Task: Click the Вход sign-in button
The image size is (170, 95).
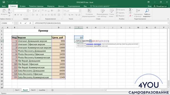Action: click(150, 6)
